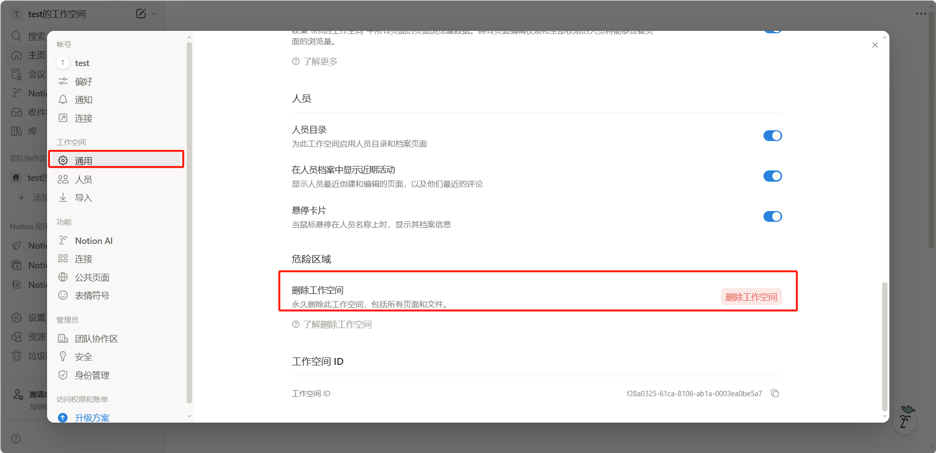Viewport: 936px width, 453px height.
Task: Open 安全 security settings
Action: pyautogui.click(x=83, y=357)
